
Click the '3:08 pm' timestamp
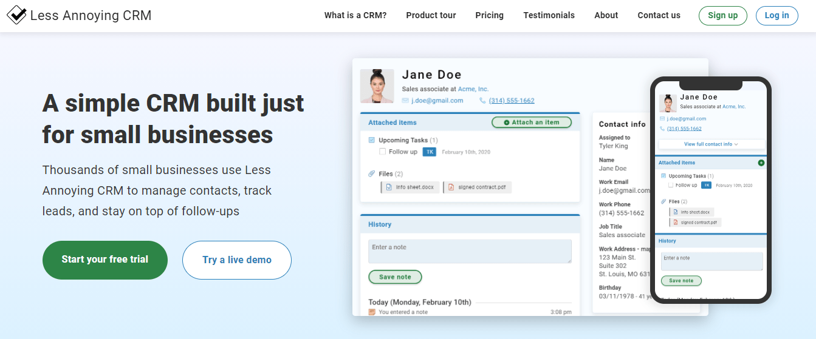click(561, 312)
